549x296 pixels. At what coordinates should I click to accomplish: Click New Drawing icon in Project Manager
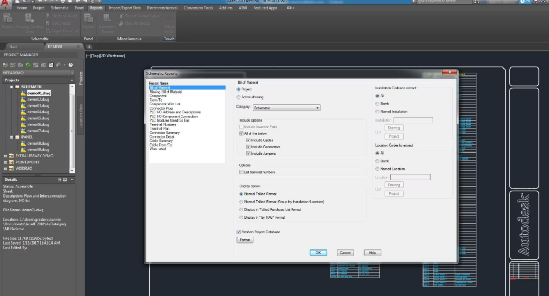(x=20, y=65)
